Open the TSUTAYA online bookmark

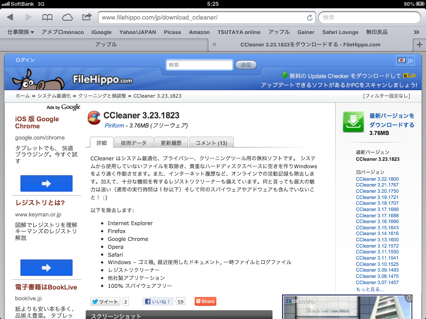(x=239, y=32)
